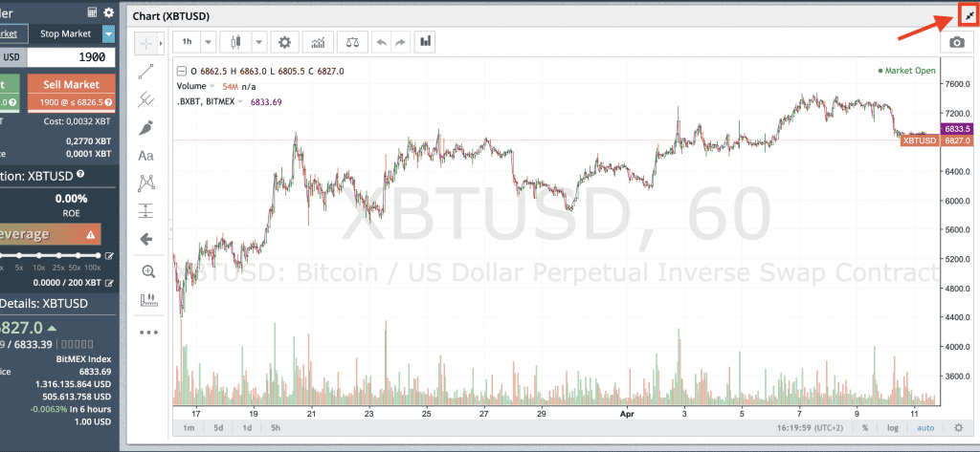Select the text annotation tool
The image size is (980, 452).
(x=146, y=155)
